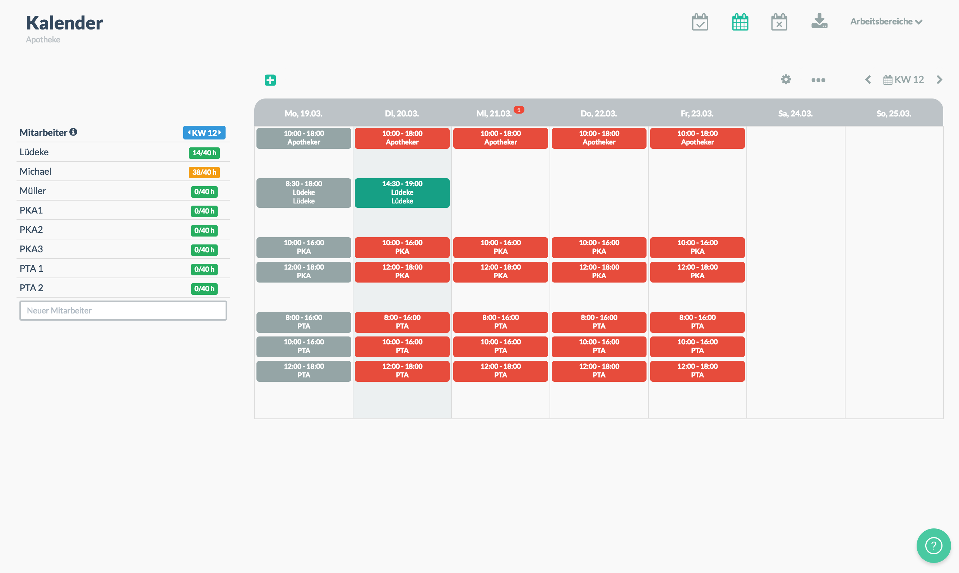Open the Arbeitsbereiche dropdown
Screen dimensions: 959x573
(886, 22)
